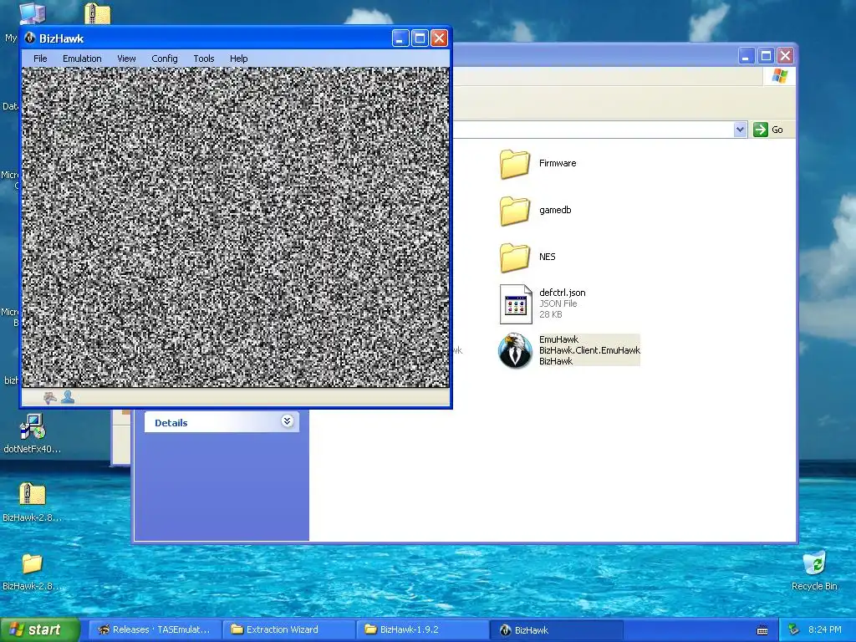The width and height of the screenshot is (856, 642).
Task: Click the BizHawk title bar hawk icon
Action: point(30,38)
